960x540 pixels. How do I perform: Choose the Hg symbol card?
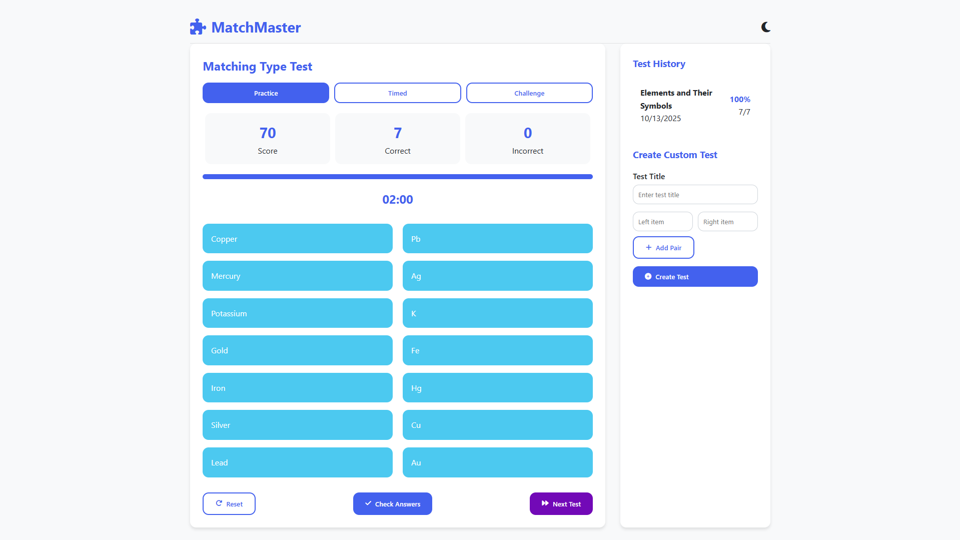(497, 388)
